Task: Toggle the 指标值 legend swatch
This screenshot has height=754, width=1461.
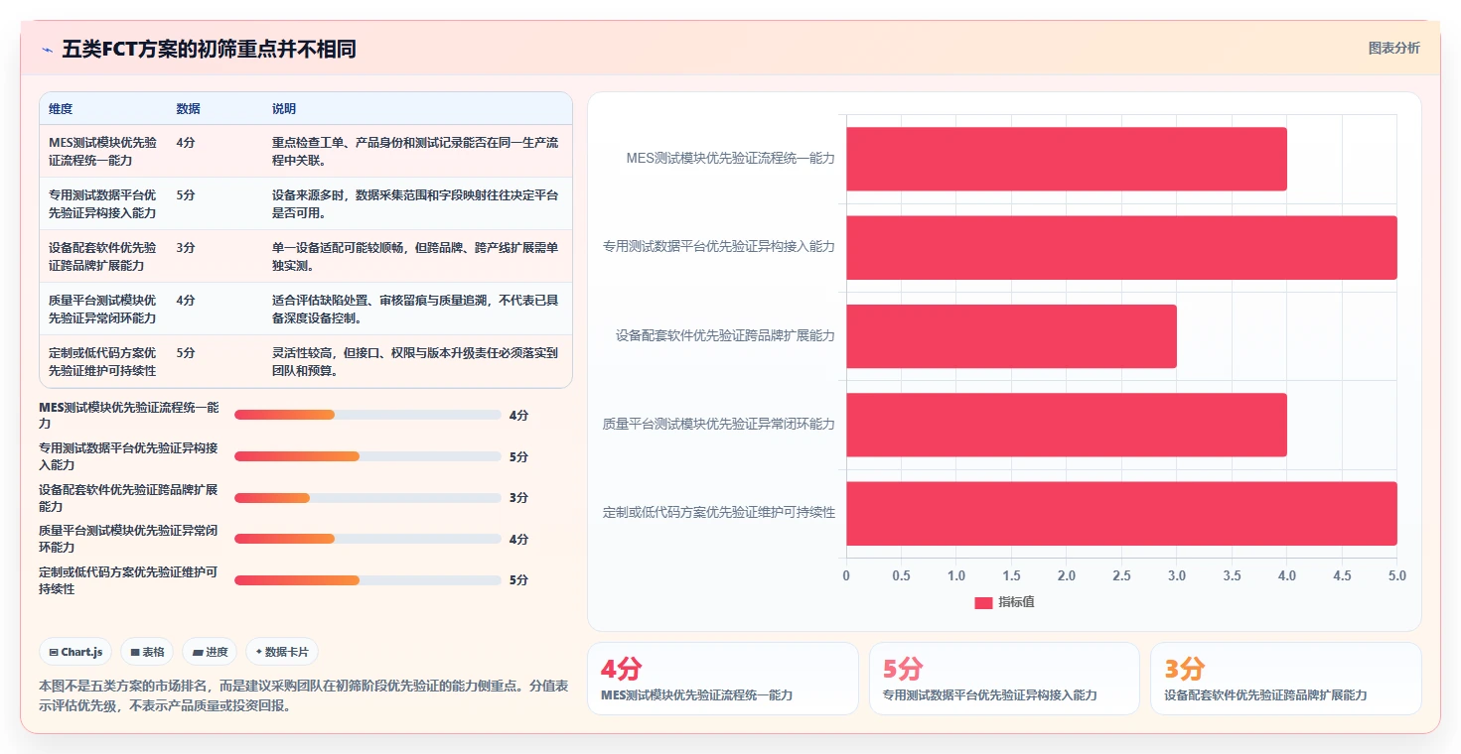Action: coord(983,602)
